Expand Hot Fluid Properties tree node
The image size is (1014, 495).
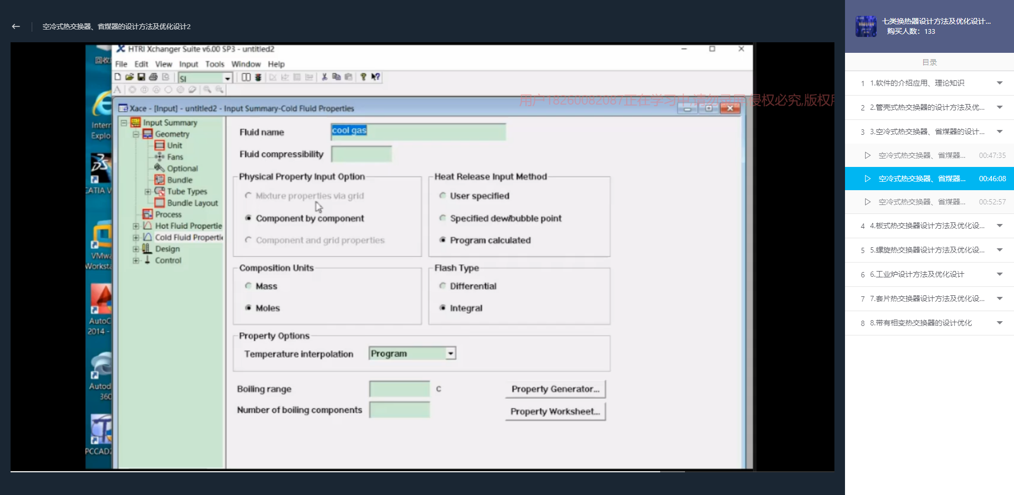tap(136, 226)
